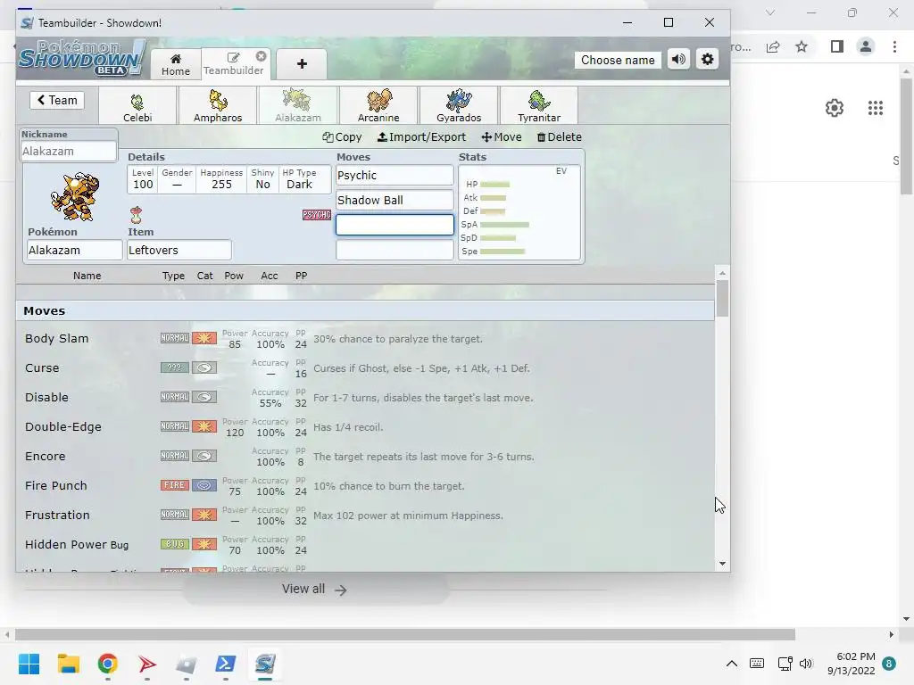Open Level detail showing 100
Image resolution: width=914 pixels, height=685 pixels.
pyautogui.click(x=143, y=179)
